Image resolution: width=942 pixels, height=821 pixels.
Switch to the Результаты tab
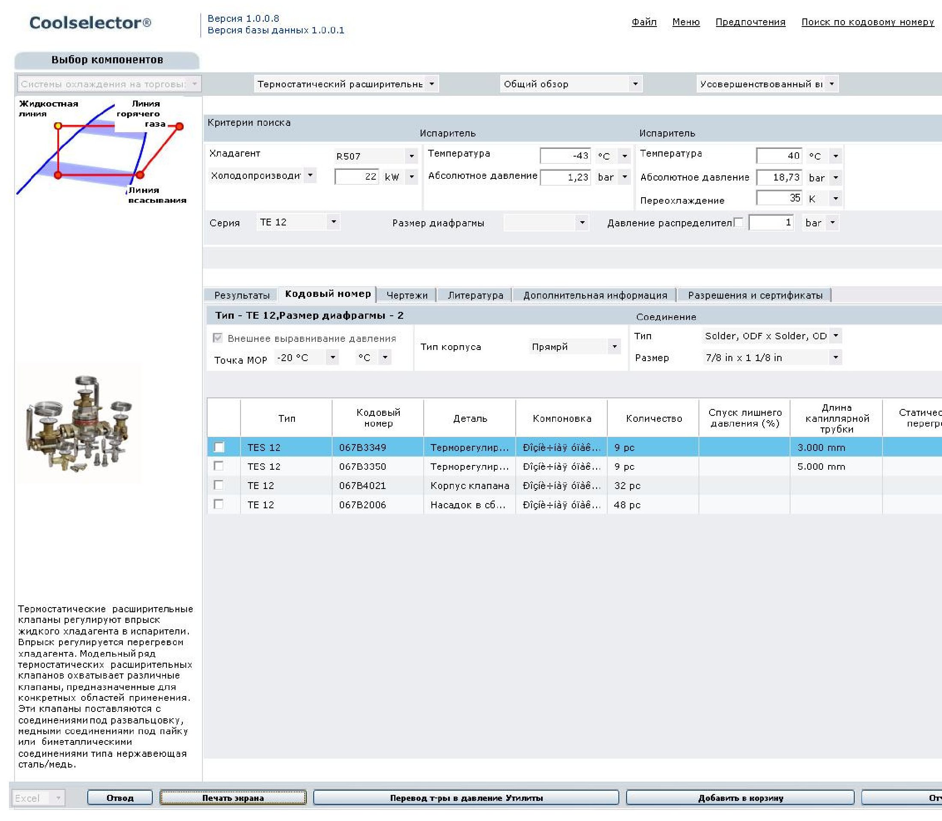tap(241, 295)
